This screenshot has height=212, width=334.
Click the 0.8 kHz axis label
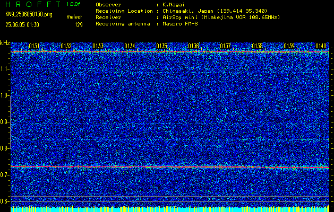tap(4, 148)
